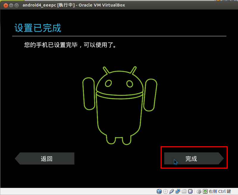Click the android4_eeepc window title bar
Image resolution: width=238 pixels, height=195 pixels.
[x=119, y=5]
